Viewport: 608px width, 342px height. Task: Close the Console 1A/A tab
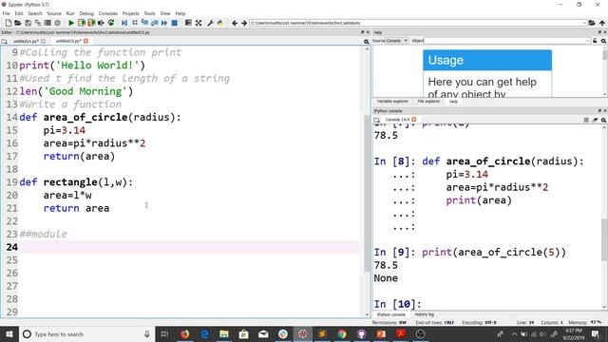pyautogui.click(x=414, y=120)
